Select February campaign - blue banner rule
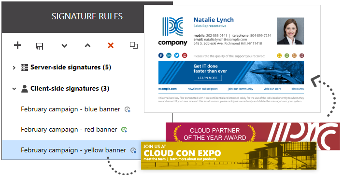 [x=71, y=109]
